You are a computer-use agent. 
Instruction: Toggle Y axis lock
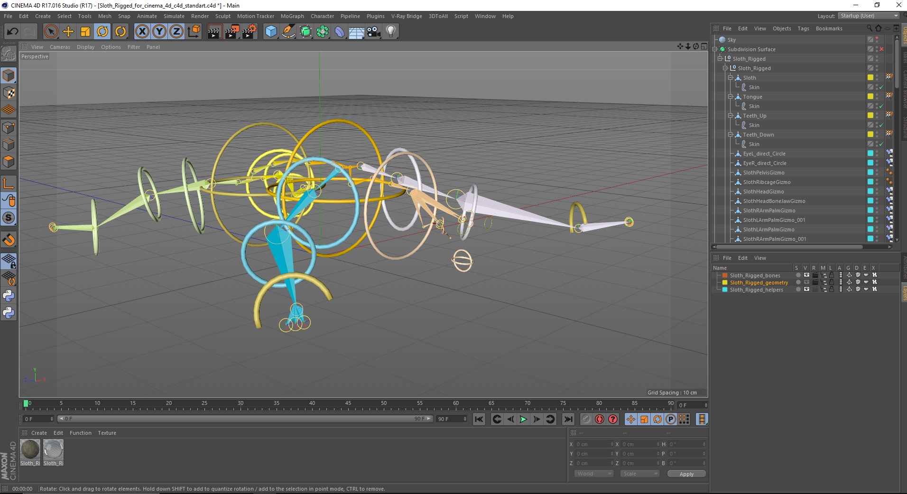(x=159, y=32)
